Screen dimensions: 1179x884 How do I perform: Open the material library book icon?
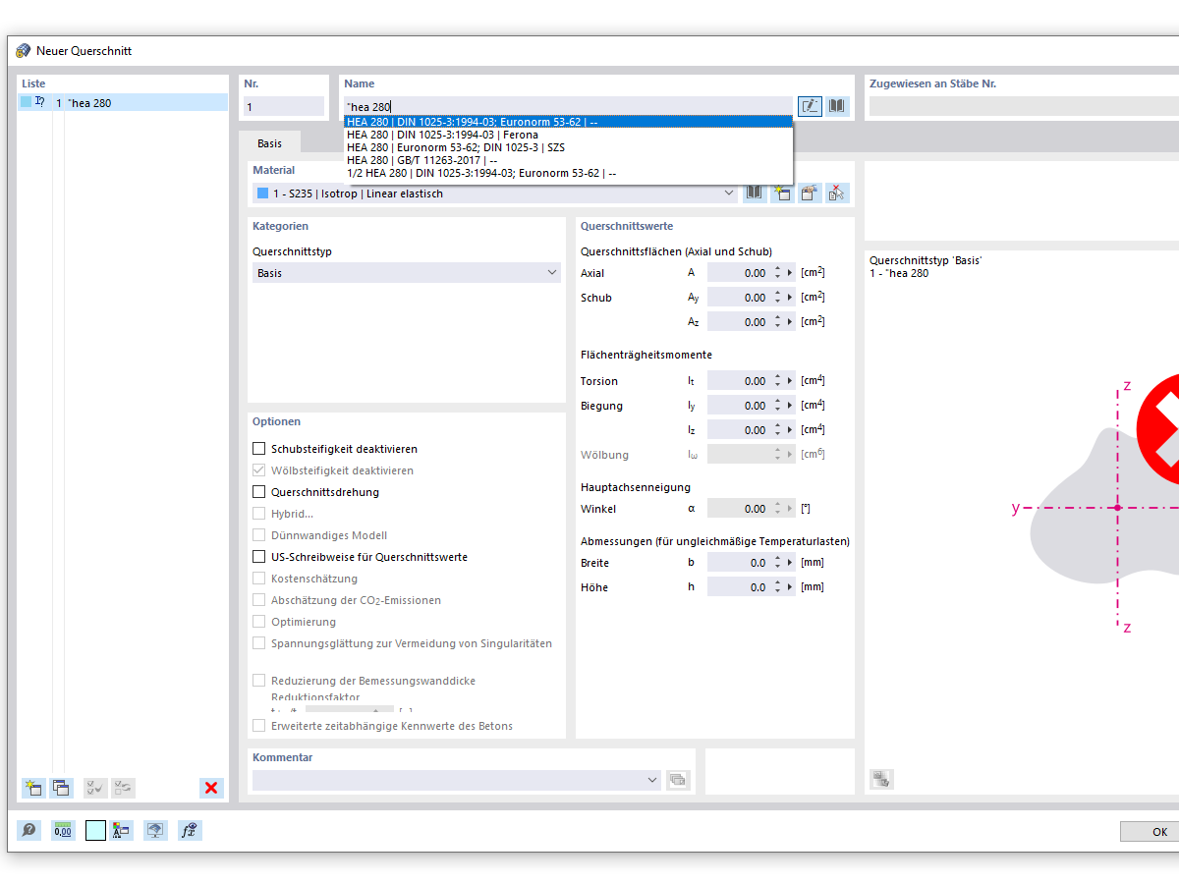pyautogui.click(x=755, y=193)
